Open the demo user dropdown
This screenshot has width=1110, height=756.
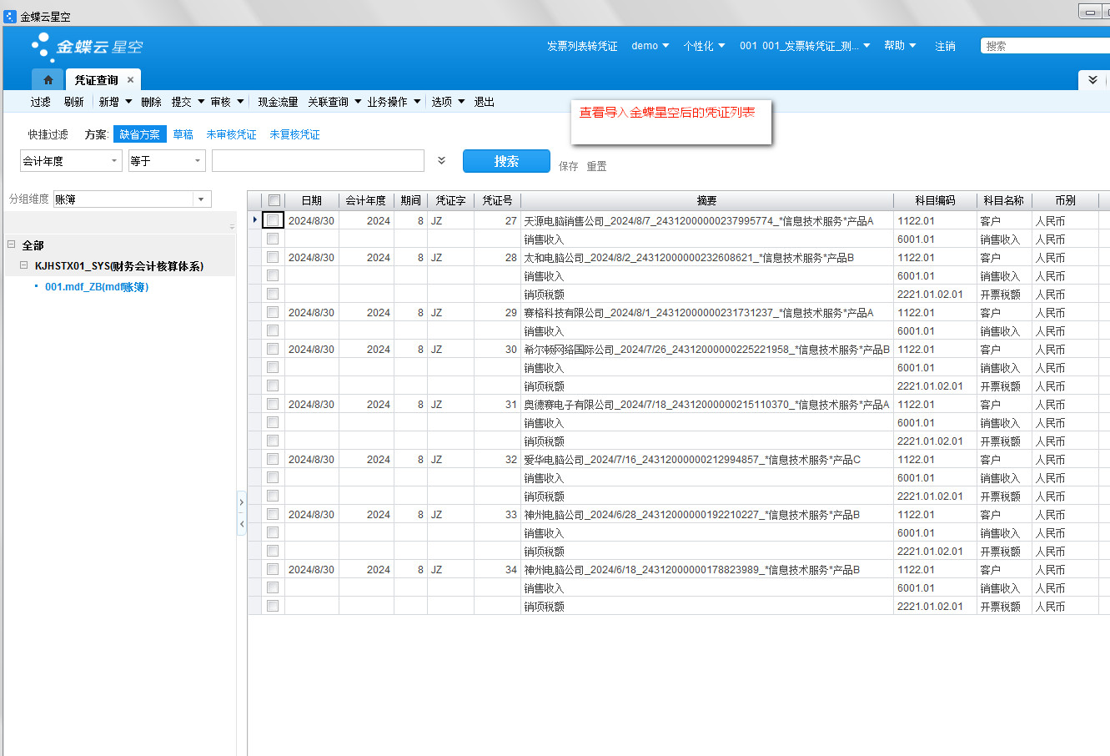650,46
